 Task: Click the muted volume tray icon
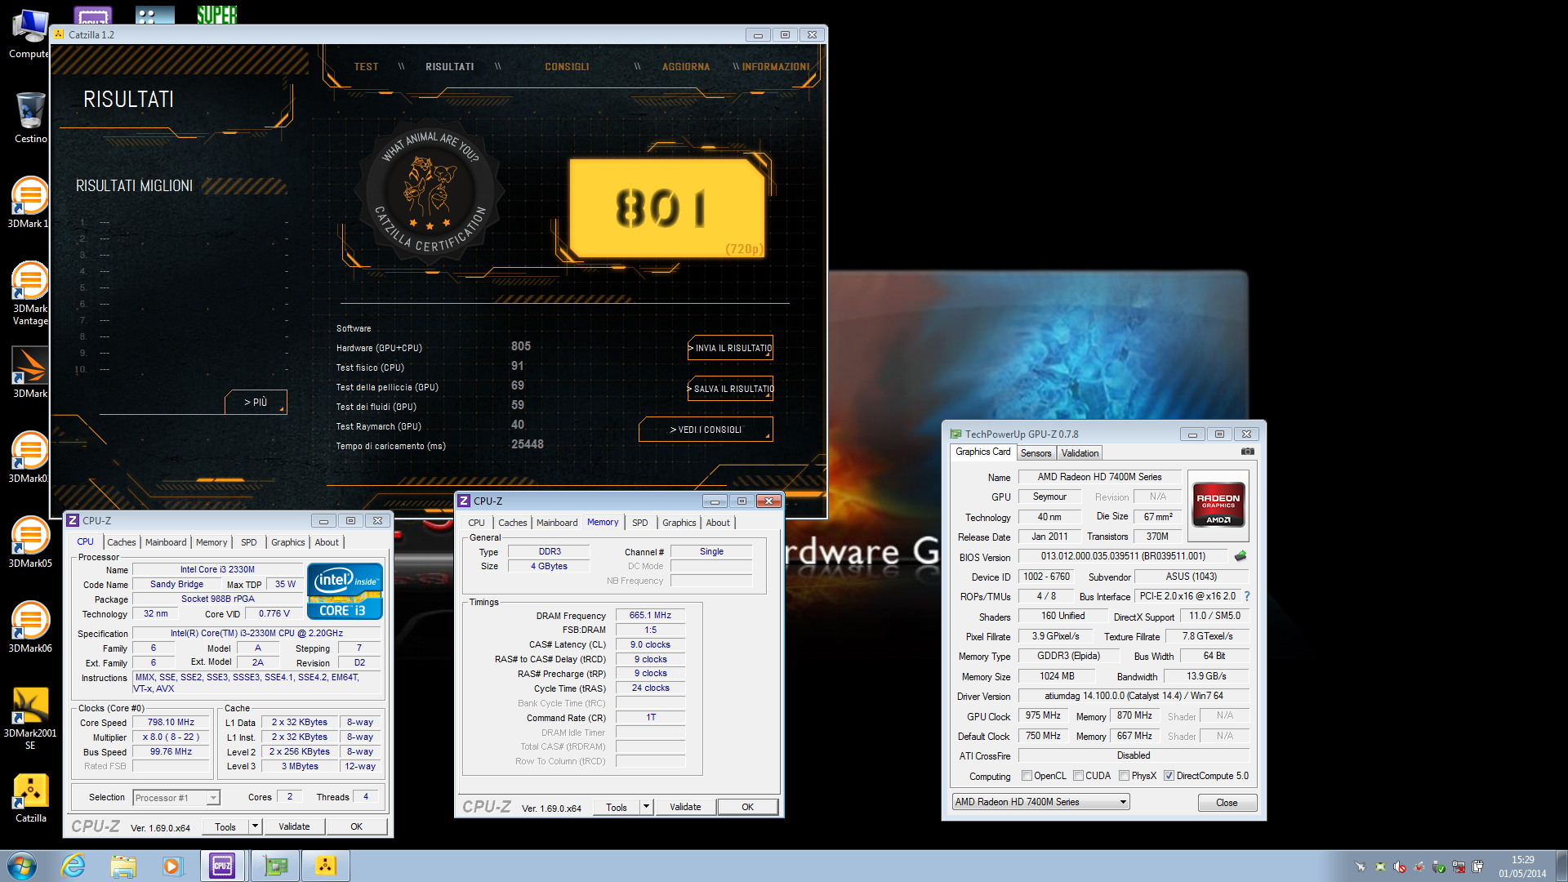1400,866
